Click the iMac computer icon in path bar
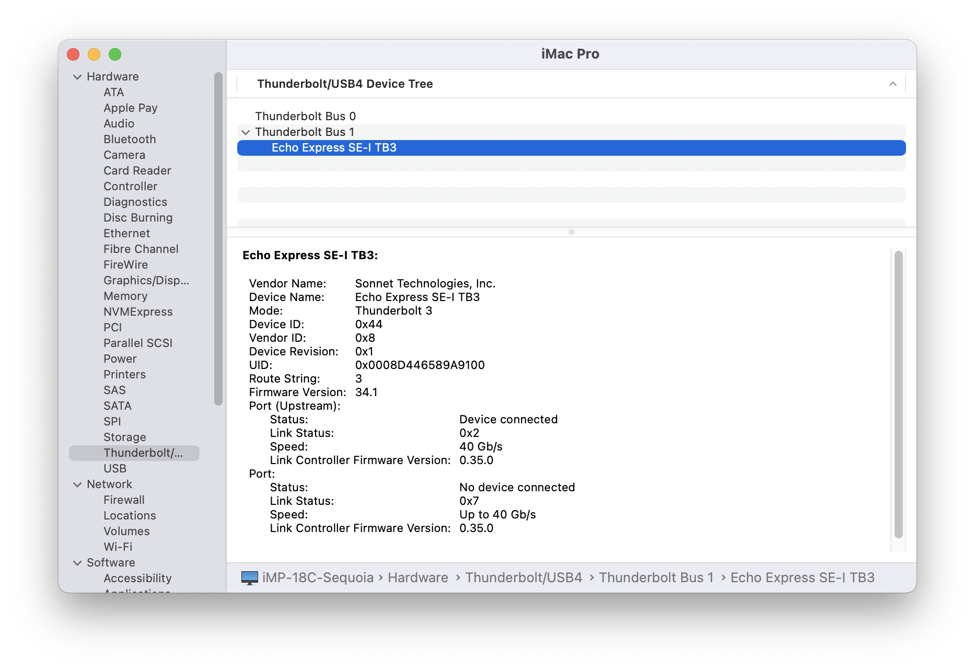This screenshot has width=975, height=670. click(250, 578)
